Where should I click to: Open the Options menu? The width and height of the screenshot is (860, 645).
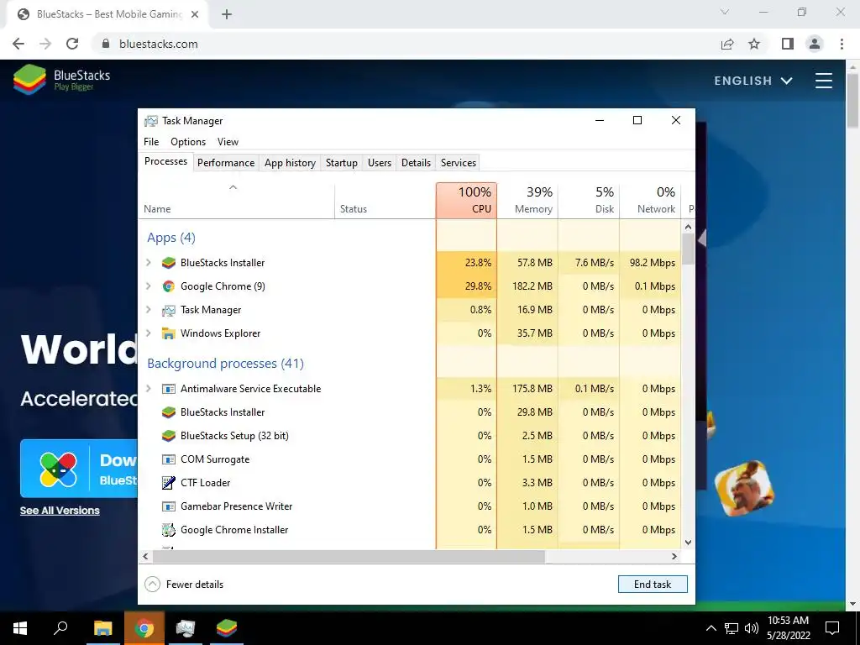coord(188,141)
